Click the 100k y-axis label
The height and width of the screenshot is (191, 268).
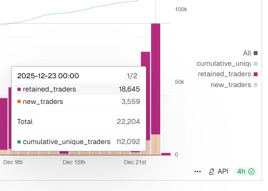tap(181, 9)
